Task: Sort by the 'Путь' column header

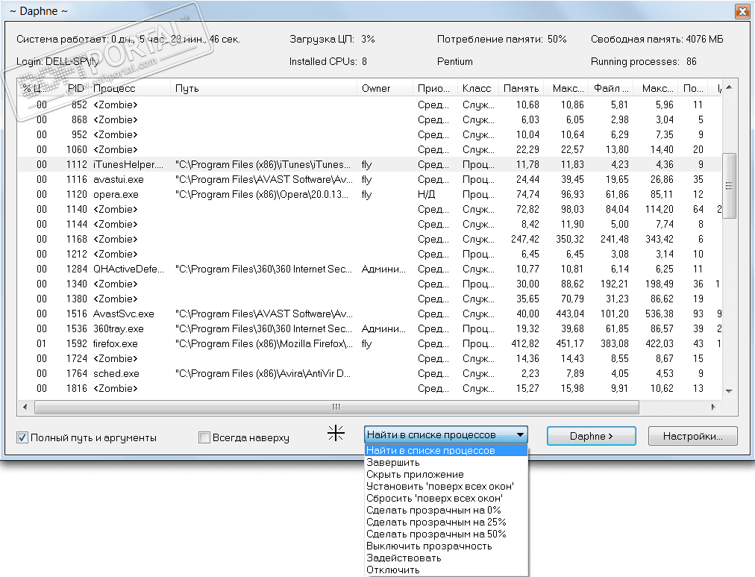Action: click(x=263, y=88)
